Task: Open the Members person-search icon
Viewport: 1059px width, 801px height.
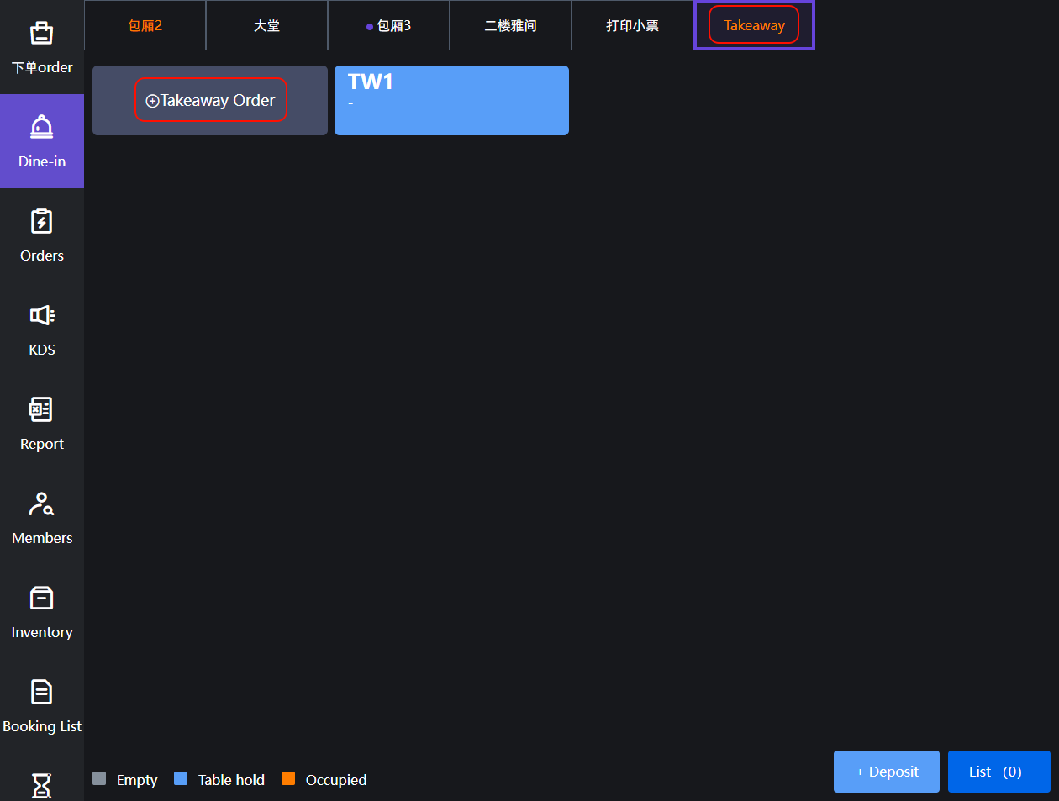Action: (41, 503)
